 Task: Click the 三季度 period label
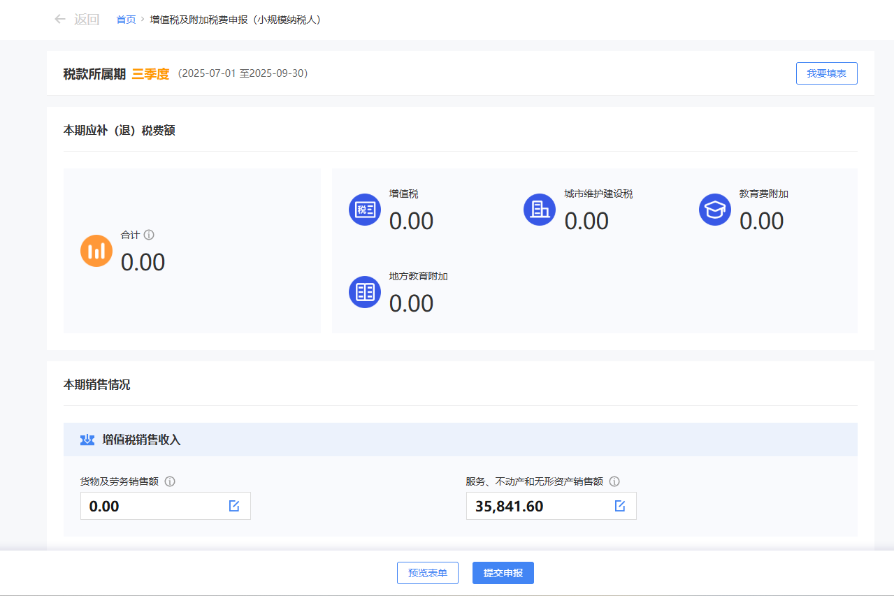tap(150, 74)
